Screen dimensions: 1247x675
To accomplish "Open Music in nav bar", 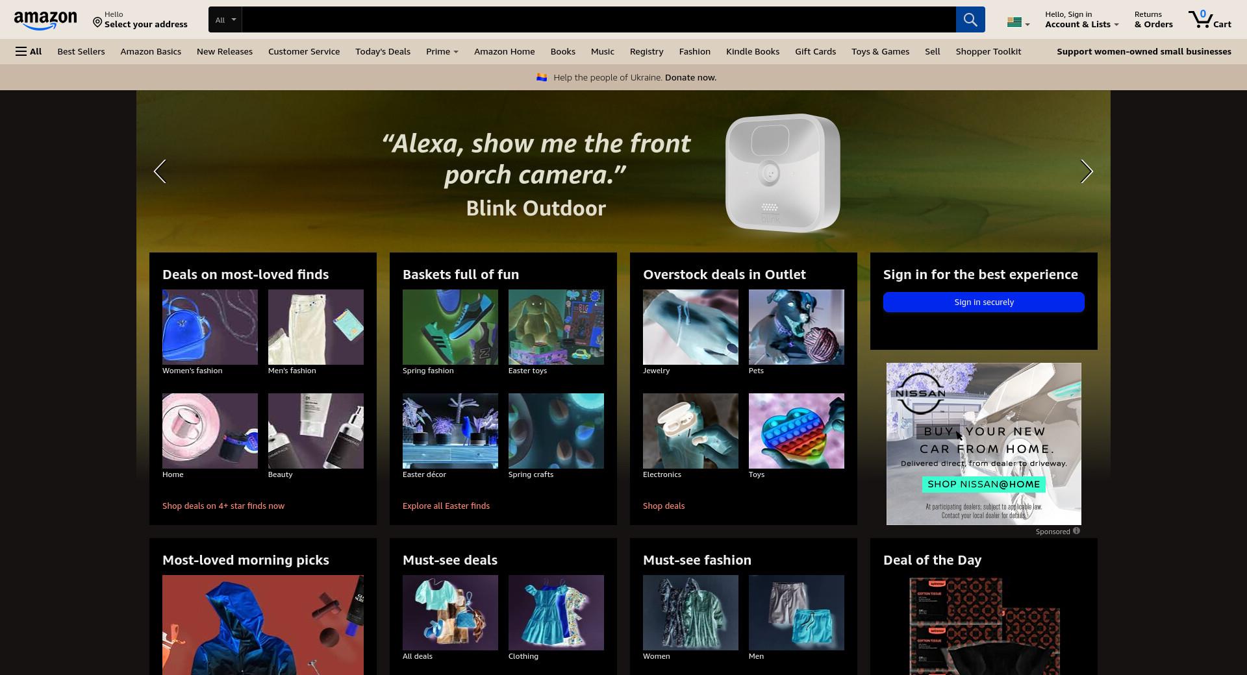I will [x=602, y=51].
